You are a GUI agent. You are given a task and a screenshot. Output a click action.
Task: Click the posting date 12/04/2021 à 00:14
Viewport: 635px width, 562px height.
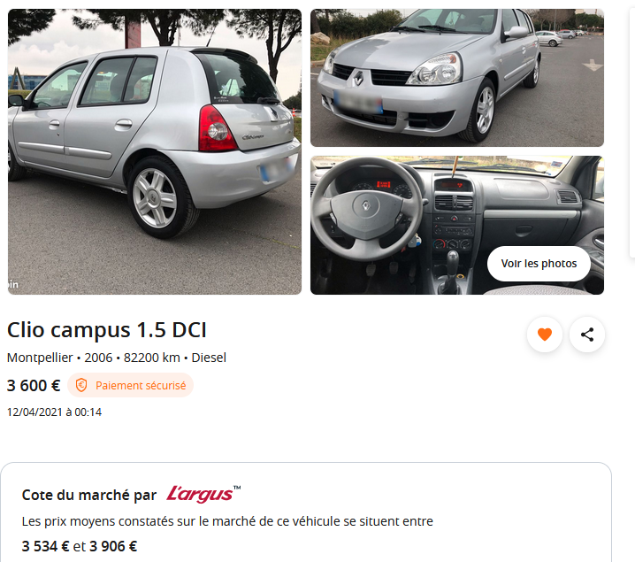54,412
